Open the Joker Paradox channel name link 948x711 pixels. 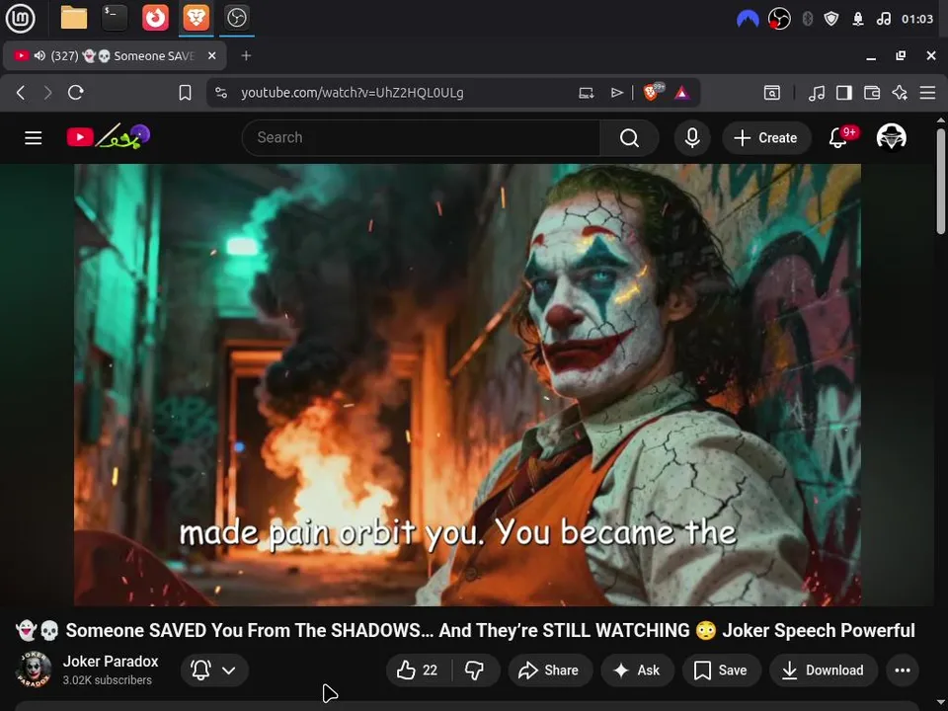coord(111,662)
